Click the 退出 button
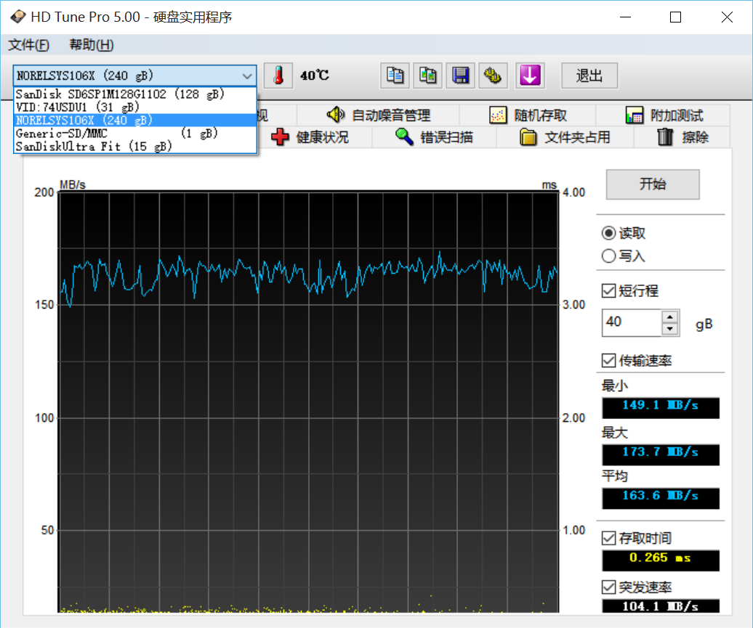Screen dimensions: 753x628 589,76
